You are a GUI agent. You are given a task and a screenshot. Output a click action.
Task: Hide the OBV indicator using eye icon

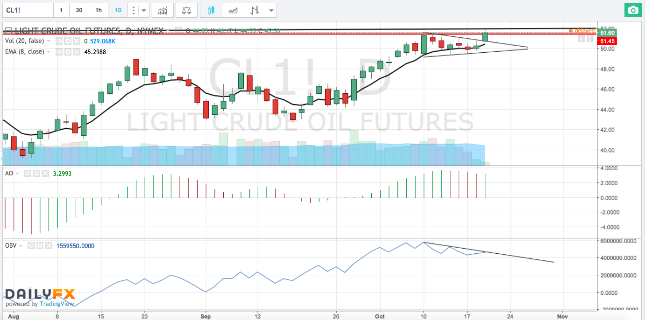(31, 245)
